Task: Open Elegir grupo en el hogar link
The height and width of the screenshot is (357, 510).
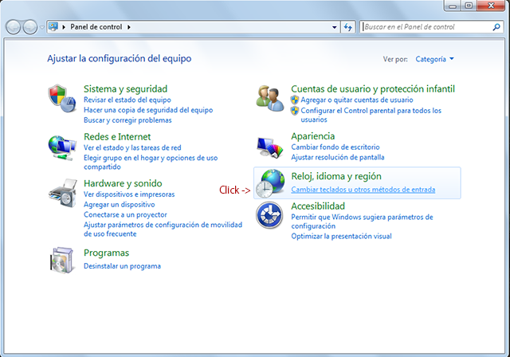Action: [151, 163]
